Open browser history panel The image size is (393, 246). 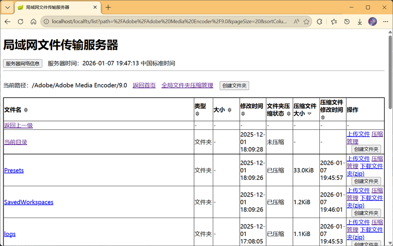347,22
